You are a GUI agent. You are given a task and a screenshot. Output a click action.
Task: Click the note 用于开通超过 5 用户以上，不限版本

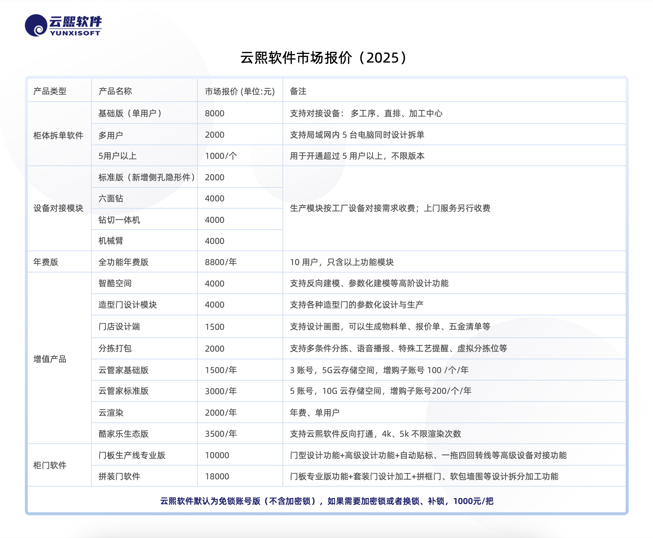click(357, 156)
